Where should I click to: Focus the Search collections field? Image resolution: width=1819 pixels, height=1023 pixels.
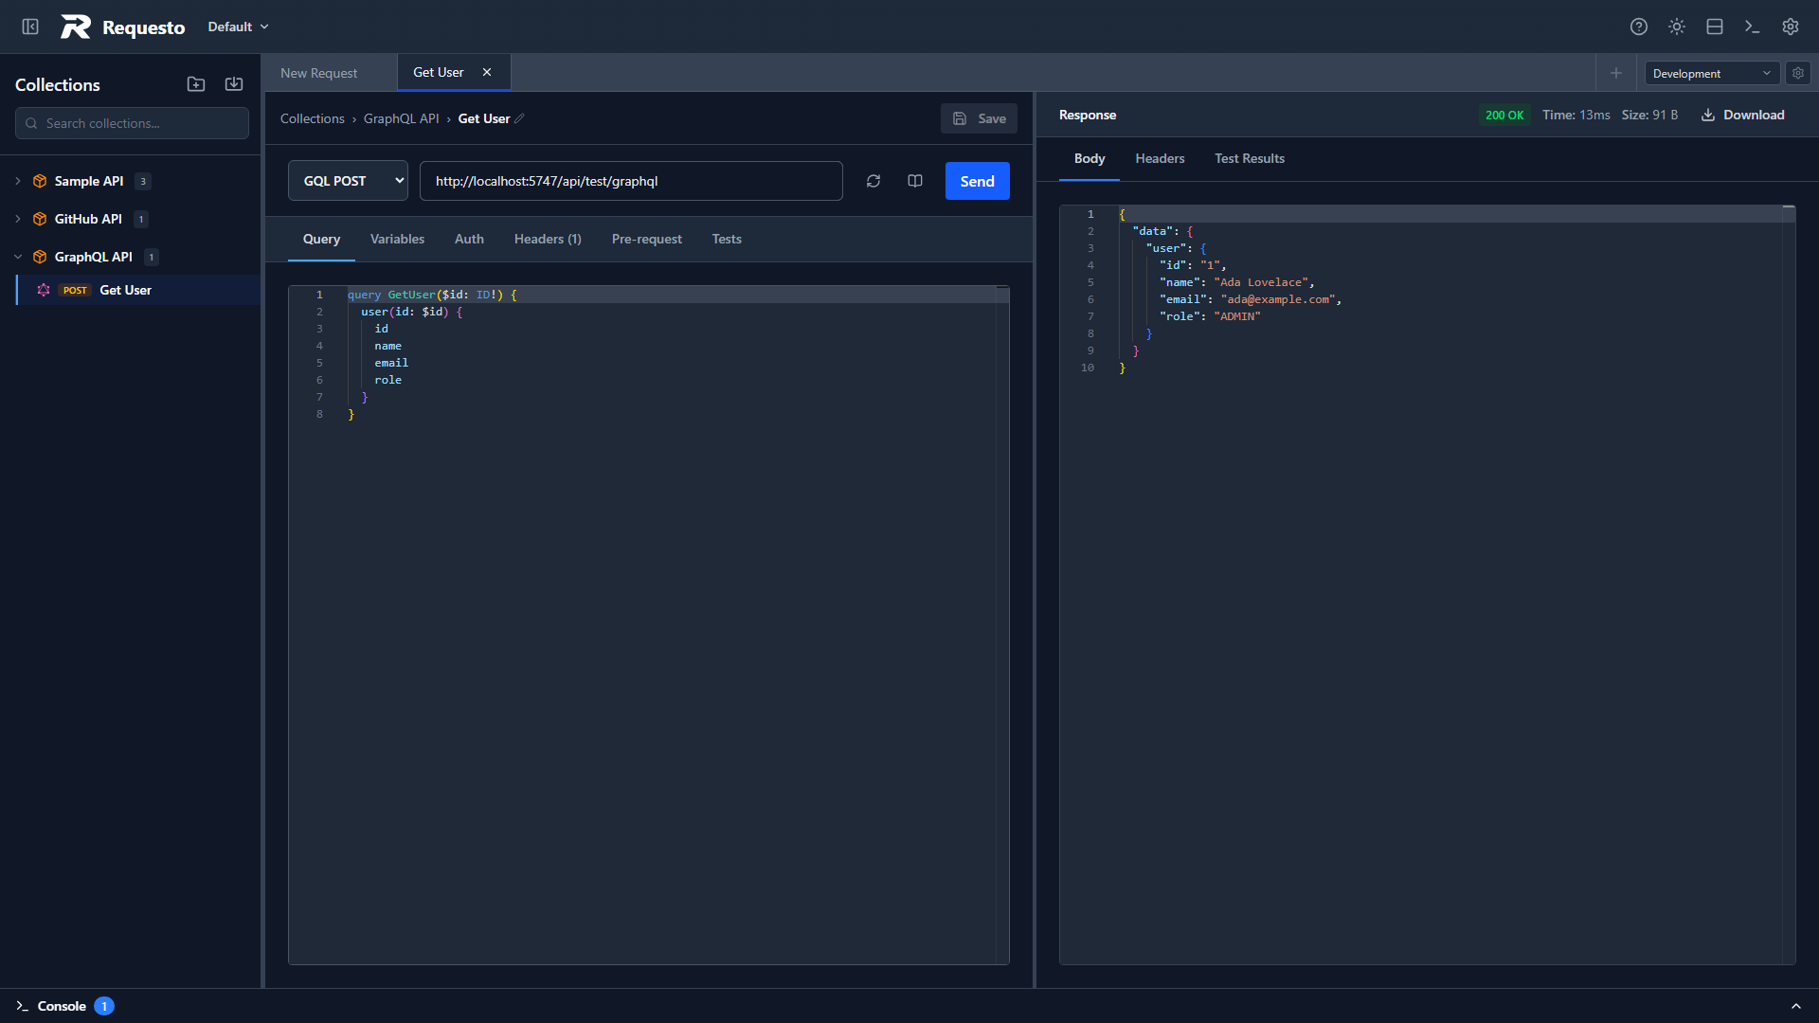click(x=132, y=123)
